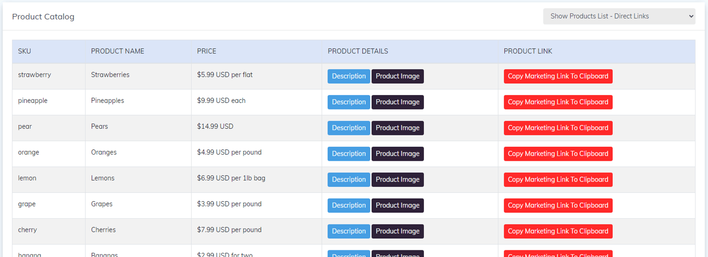The height and width of the screenshot is (257, 708).
Task: Copy marketing link for Cherries
Action: click(558, 232)
